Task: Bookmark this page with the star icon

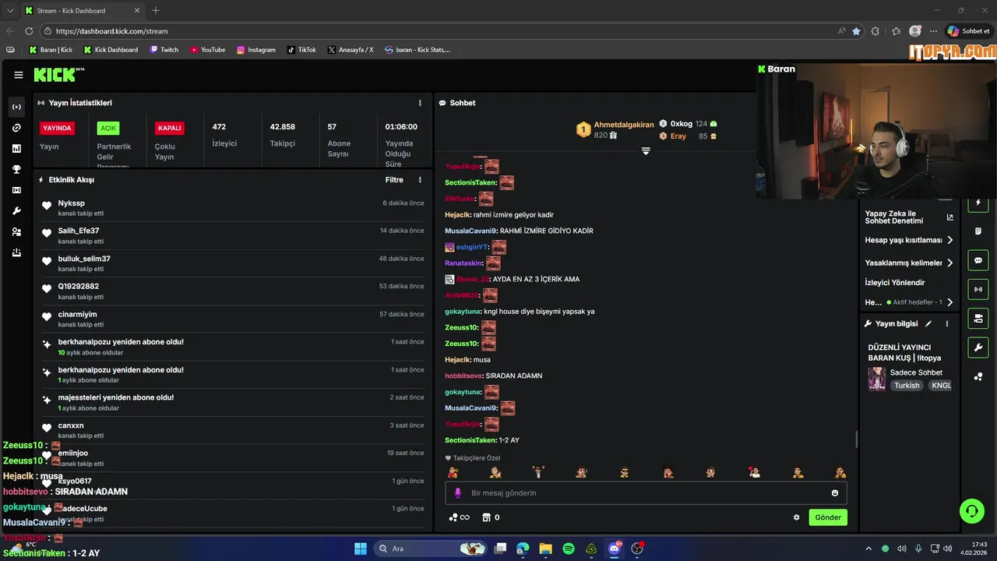Action: pyautogui.click(x=856, y=31)
